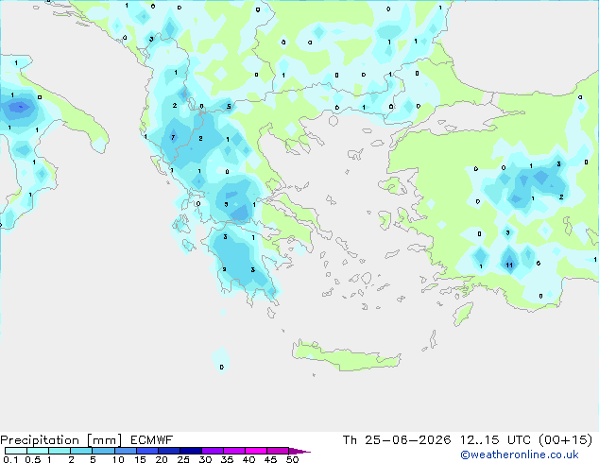Click the '11' precipitation value over Turkey
599x463 pixels.
[x=509, y=265]
